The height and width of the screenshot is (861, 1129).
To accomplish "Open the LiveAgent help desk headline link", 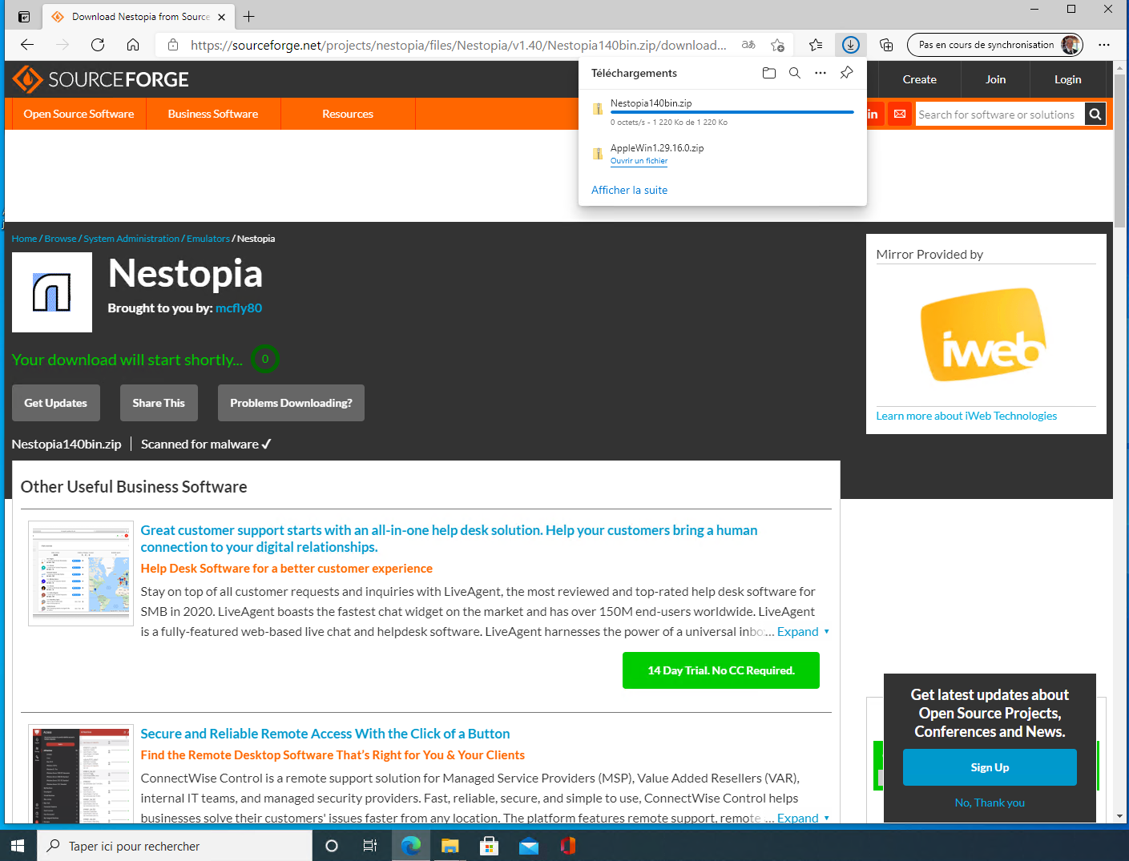I will [449, 538].
